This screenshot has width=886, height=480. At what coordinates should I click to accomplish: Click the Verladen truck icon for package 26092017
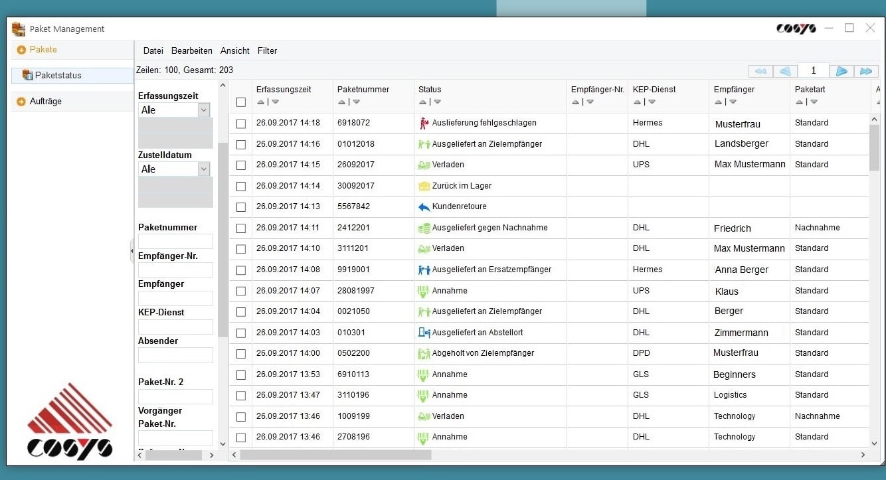pos(424,165)
